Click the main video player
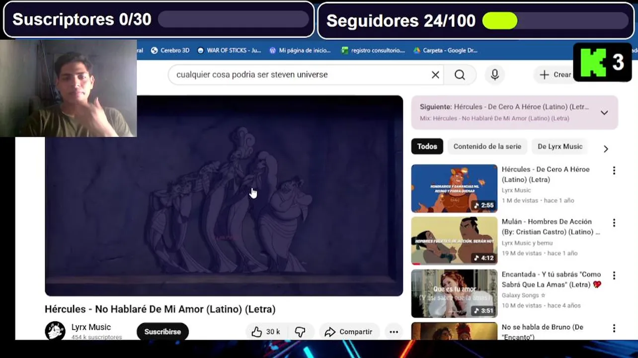The height and width of the screenshot is (358, 638). point(224,195)
